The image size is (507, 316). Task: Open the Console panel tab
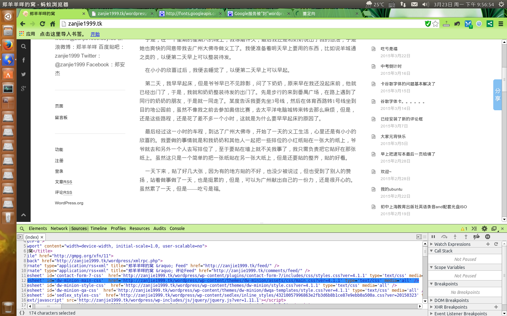177,229
